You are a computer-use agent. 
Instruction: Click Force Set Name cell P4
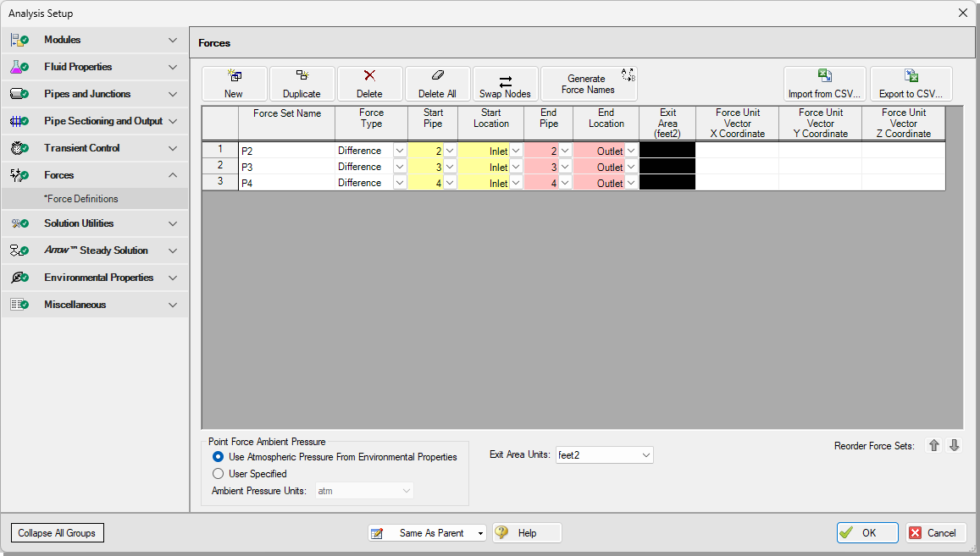[x=287, y=183]
